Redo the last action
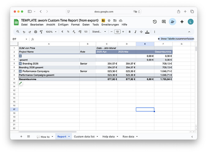 point(30,32)
